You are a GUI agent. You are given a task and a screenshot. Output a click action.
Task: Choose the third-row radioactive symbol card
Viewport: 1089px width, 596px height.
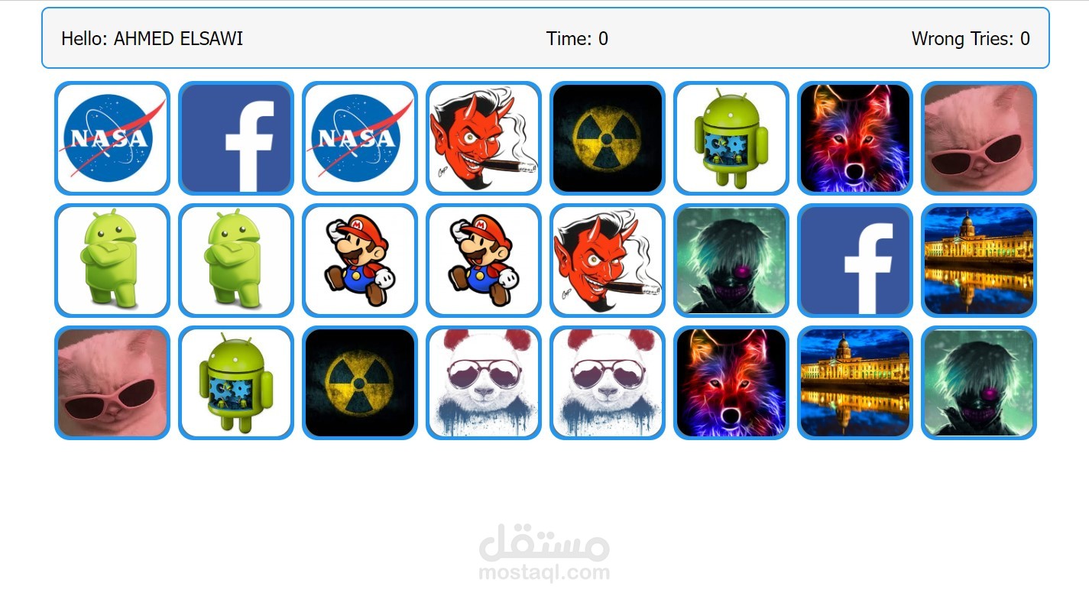tap(360, 383)
